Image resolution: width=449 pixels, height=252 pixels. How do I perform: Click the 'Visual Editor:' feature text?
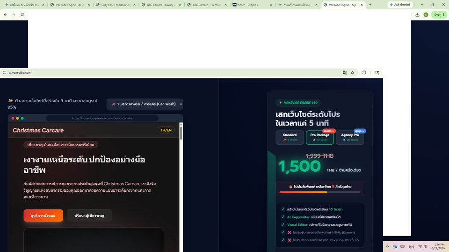[297, 224]
